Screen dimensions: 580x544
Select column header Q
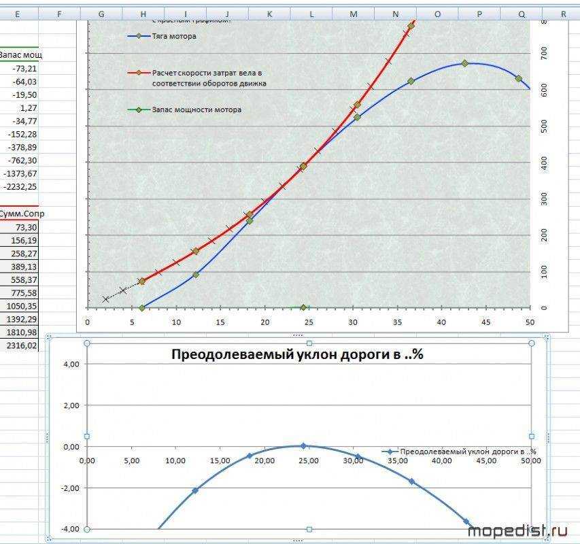[x=522, y=14]
